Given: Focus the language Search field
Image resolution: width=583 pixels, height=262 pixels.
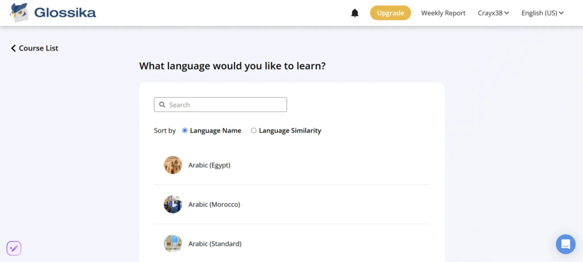Looking at the screenshot, I should [220, 105].
